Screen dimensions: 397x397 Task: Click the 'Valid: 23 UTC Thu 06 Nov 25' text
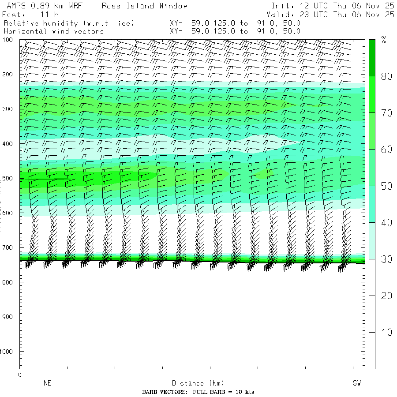[330, 14]
